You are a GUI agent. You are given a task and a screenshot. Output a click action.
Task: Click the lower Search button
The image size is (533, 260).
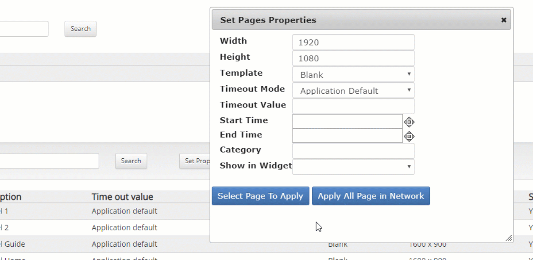(x=131, y=161)
